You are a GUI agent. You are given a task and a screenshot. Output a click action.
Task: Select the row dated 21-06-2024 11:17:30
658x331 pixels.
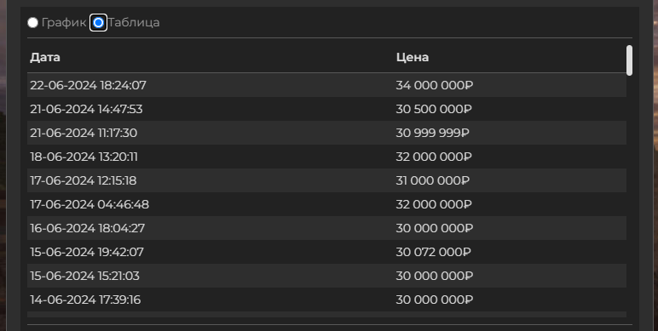click(327, 134)
